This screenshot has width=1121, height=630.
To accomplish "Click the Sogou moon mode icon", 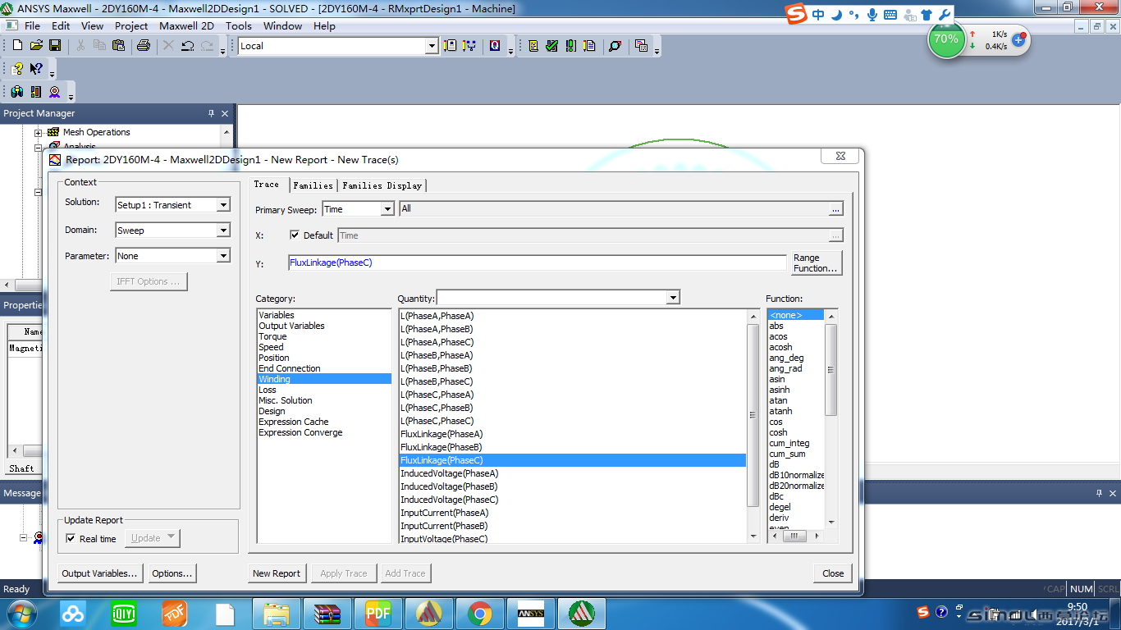I will [836, 15].
